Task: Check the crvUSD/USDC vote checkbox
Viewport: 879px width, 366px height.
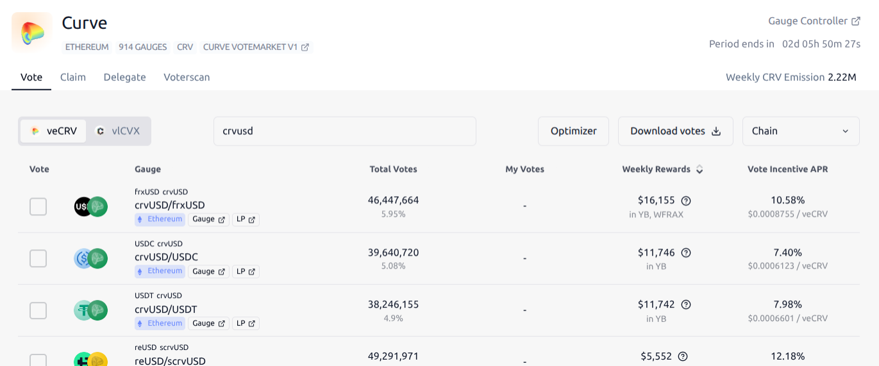Action: click(38, 258)
